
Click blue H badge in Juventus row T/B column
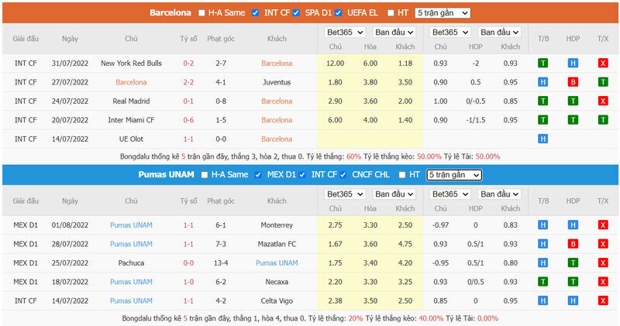543,82
